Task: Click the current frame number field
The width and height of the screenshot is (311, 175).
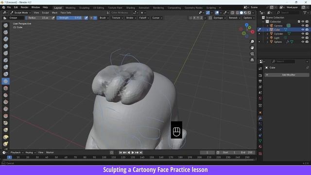Action: click(x=207, y=153)
